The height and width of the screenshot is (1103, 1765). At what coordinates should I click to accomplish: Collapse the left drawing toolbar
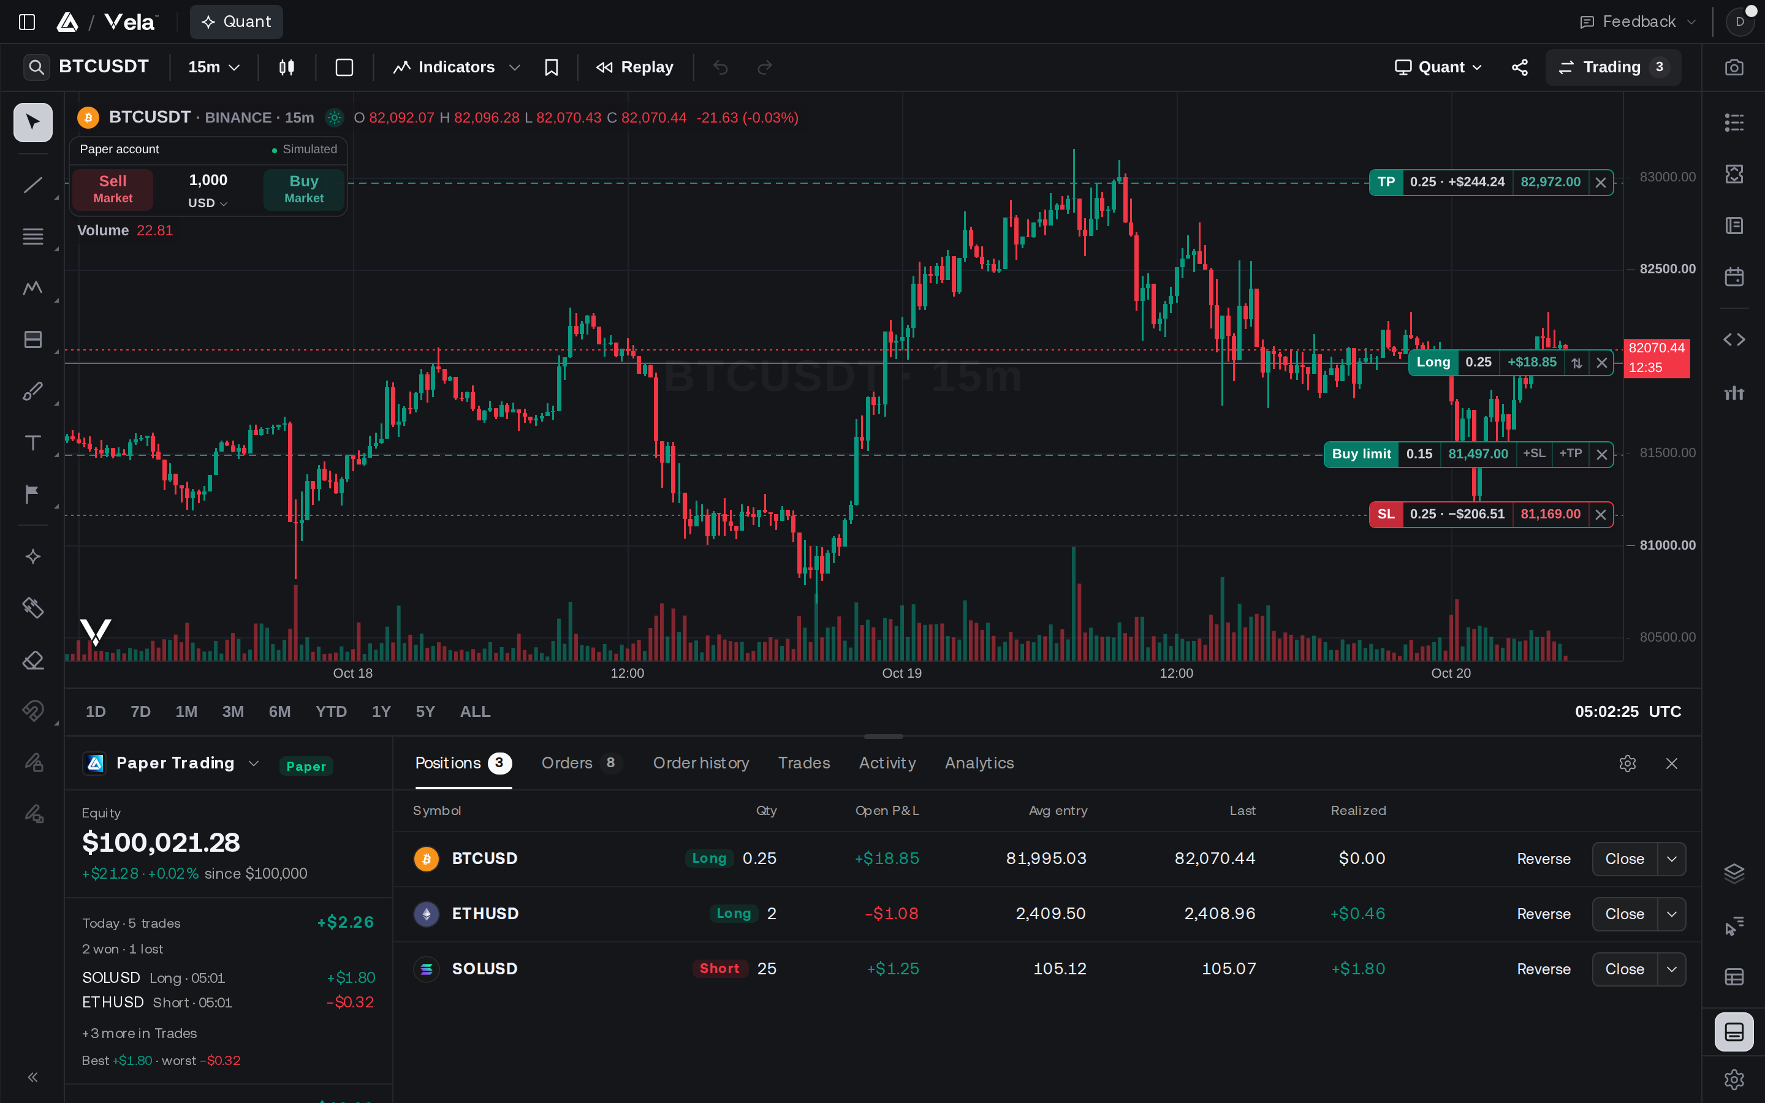(x=33, y=1077)
